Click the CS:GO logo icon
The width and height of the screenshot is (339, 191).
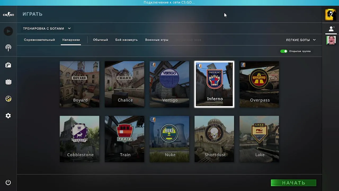(8, 14)
